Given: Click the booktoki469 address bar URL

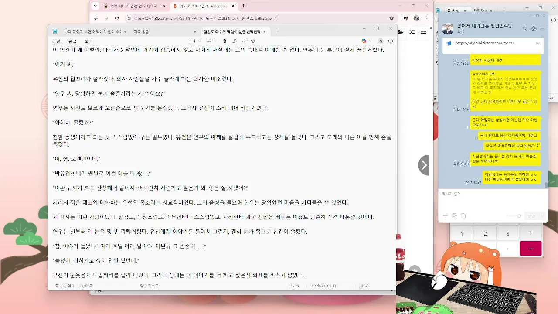Looking at the screenshot, I should pos(206,18).
